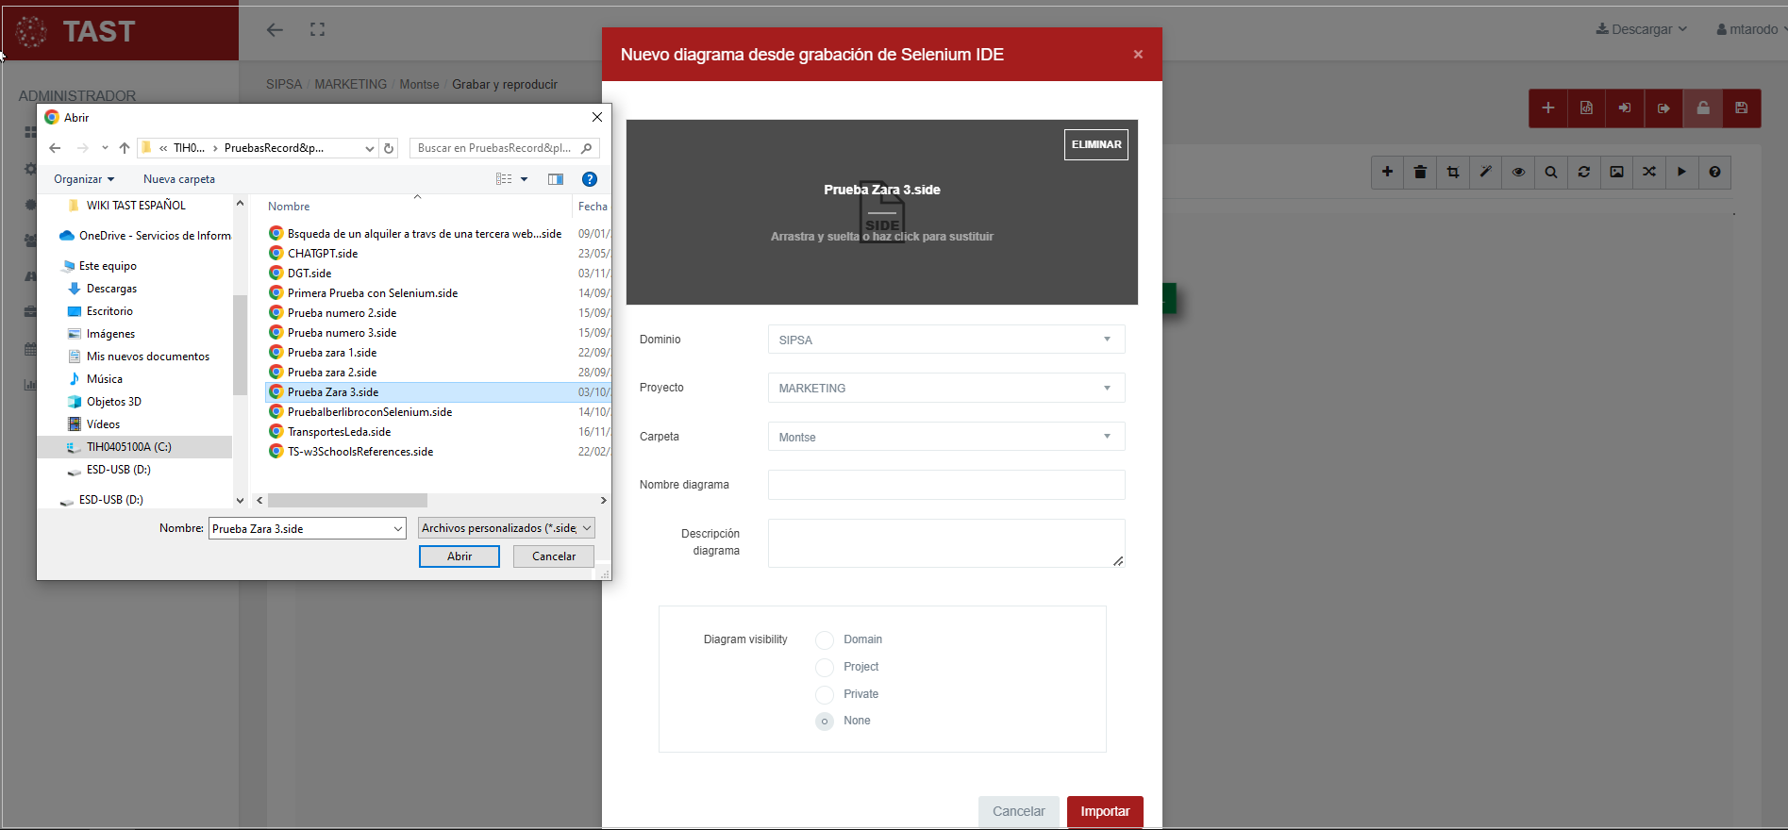
Task: Expand the Dominio dropdown showing SIPSA
Action: pyautogui.click(x=945, y=340)
